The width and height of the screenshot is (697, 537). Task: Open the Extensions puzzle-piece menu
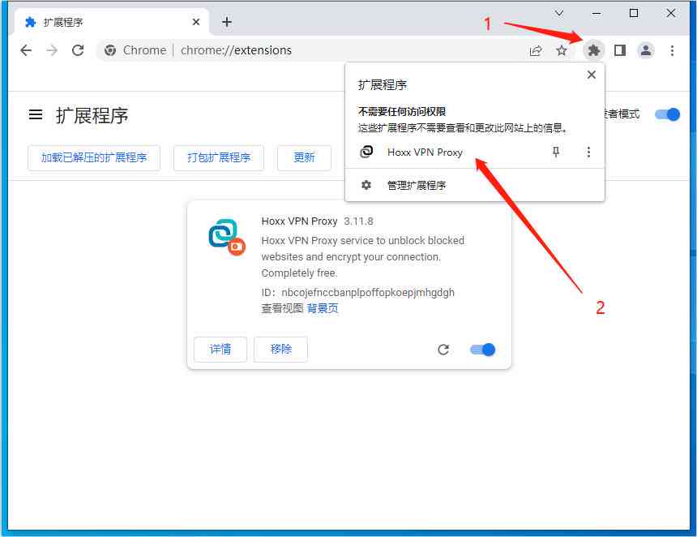coord(593,50)
